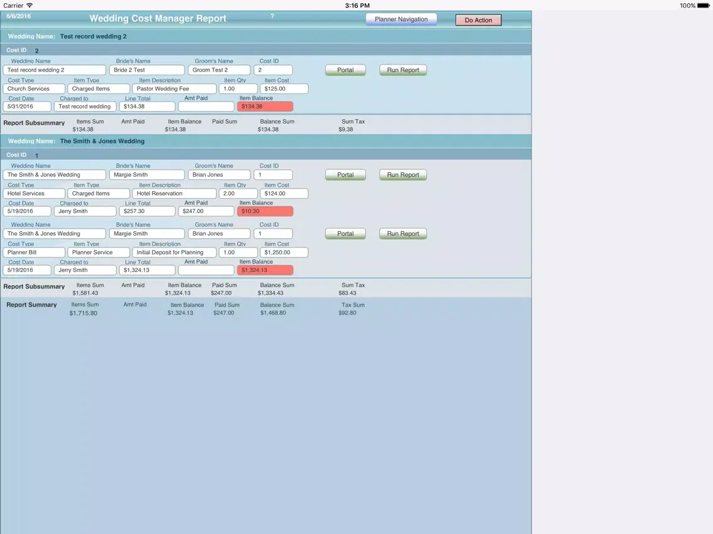Tap the battery icon in status bar
713x534 pixels.
point(704,6)
